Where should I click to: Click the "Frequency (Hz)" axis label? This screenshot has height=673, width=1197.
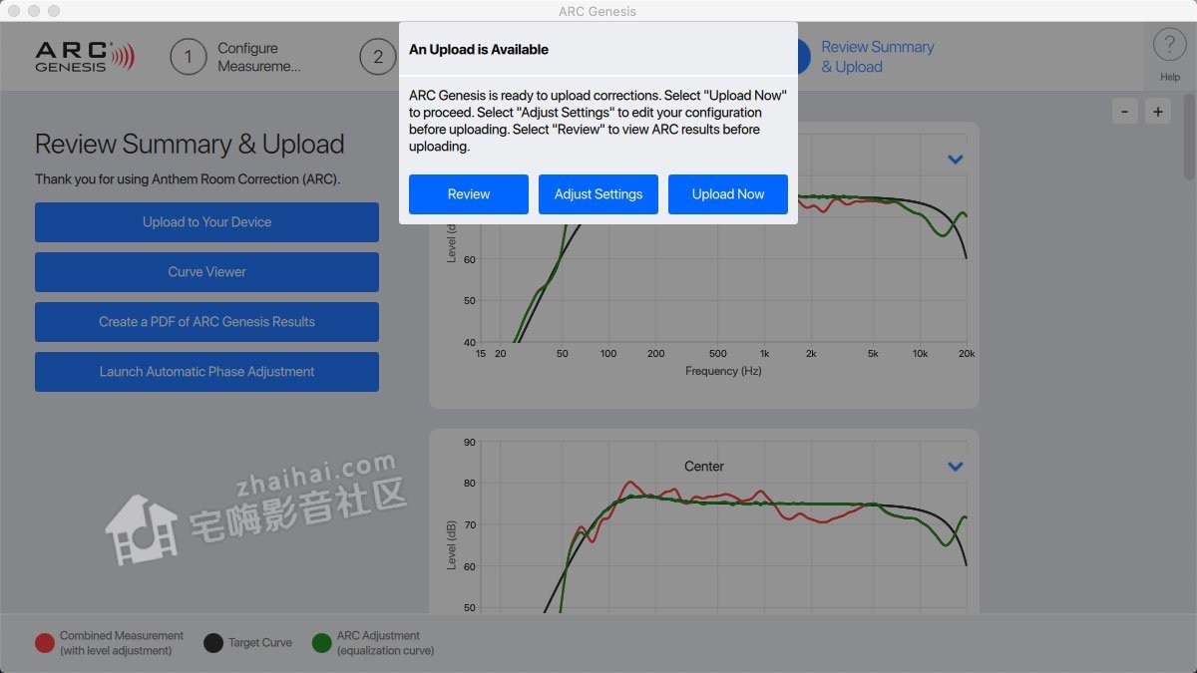click(723, 371)
